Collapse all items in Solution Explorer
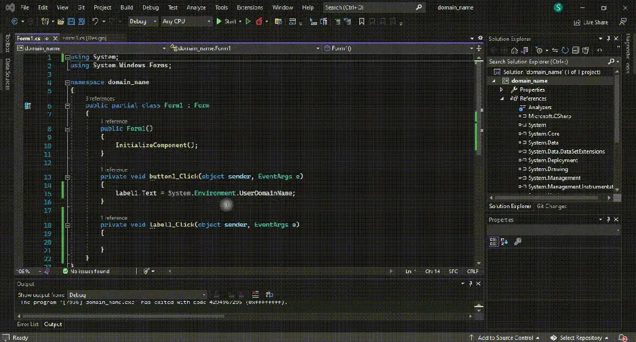The height and width of the screenshot is (342, 636). point(576,50)
